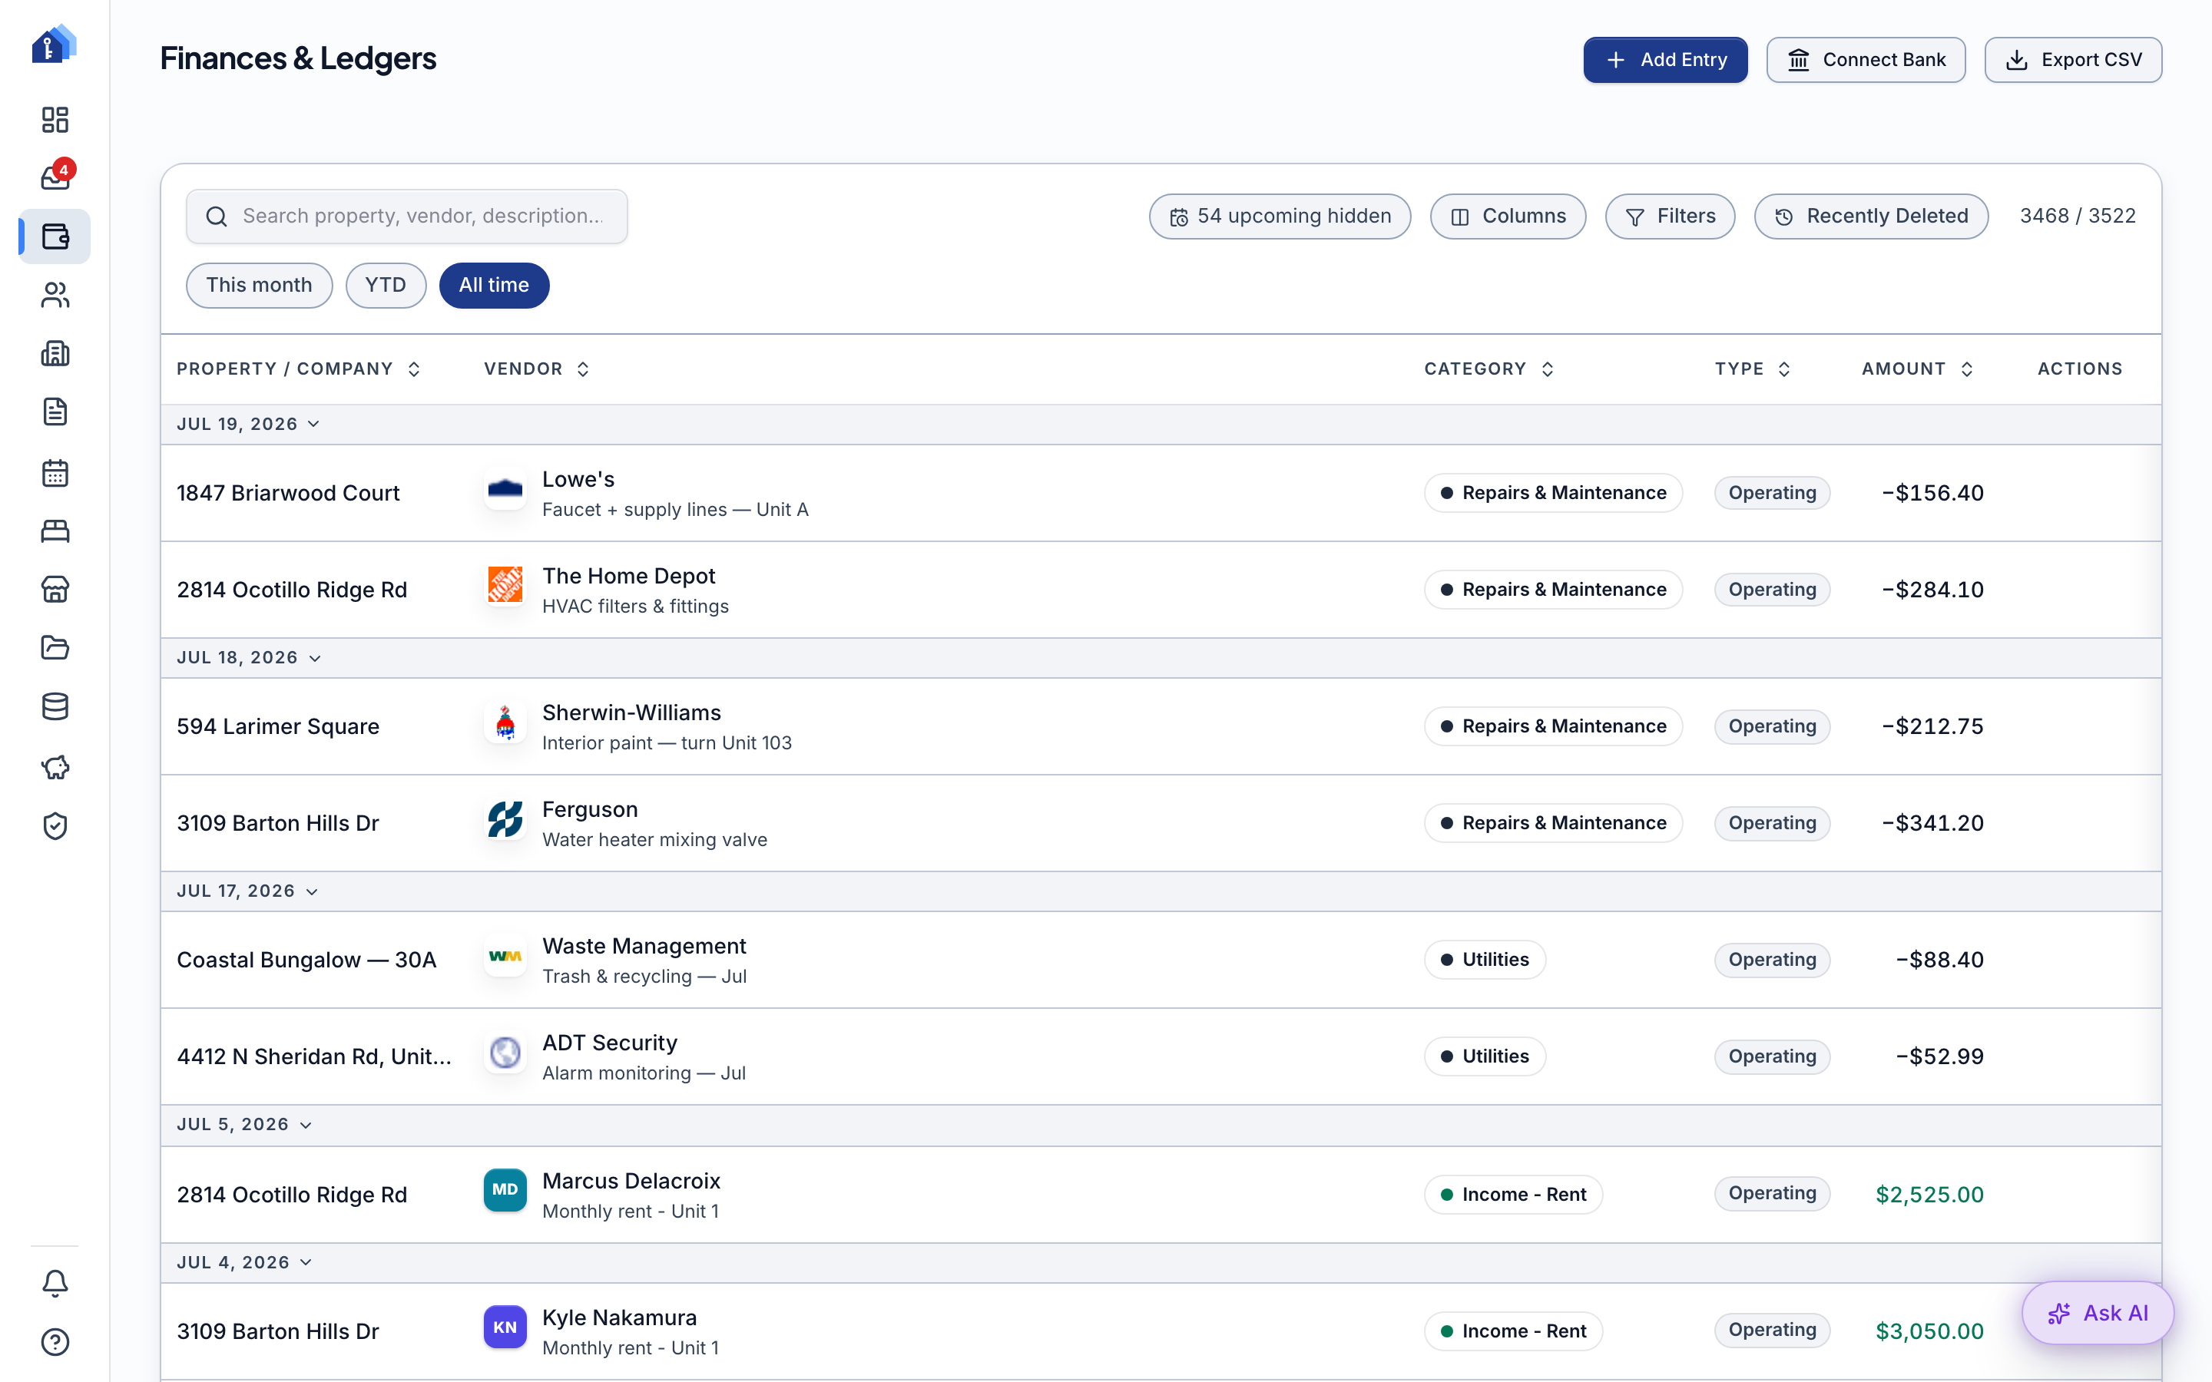Image resolution: width=2212 pixels, height=1382 pixels.
Task: Select the All time range tab
Action: click(x=494, y=285)
